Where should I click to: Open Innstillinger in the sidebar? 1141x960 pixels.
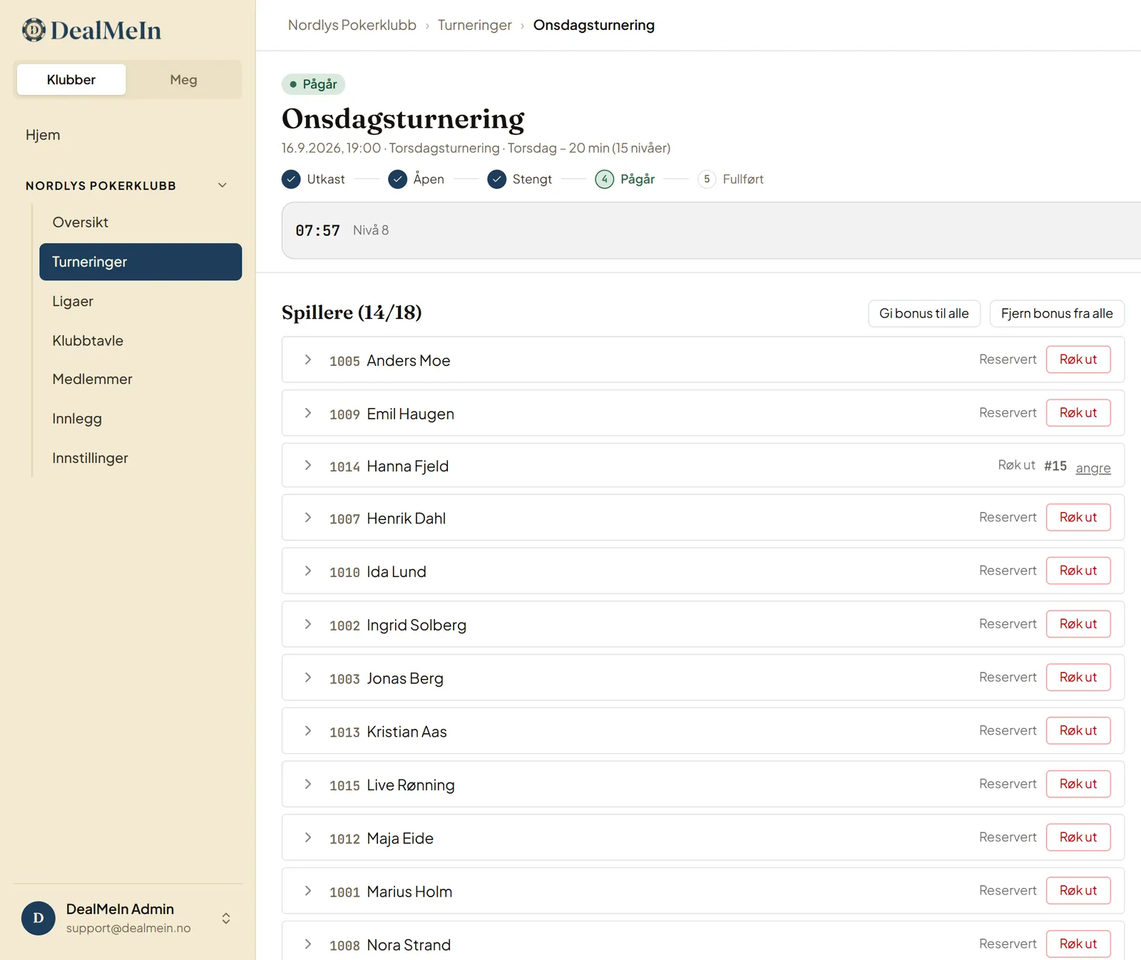tap(140, 458)
